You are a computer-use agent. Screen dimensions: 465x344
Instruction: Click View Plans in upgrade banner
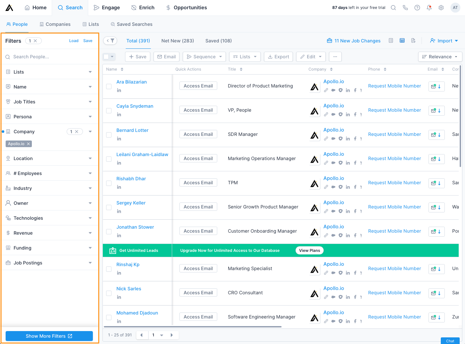[x=309, y=251]
